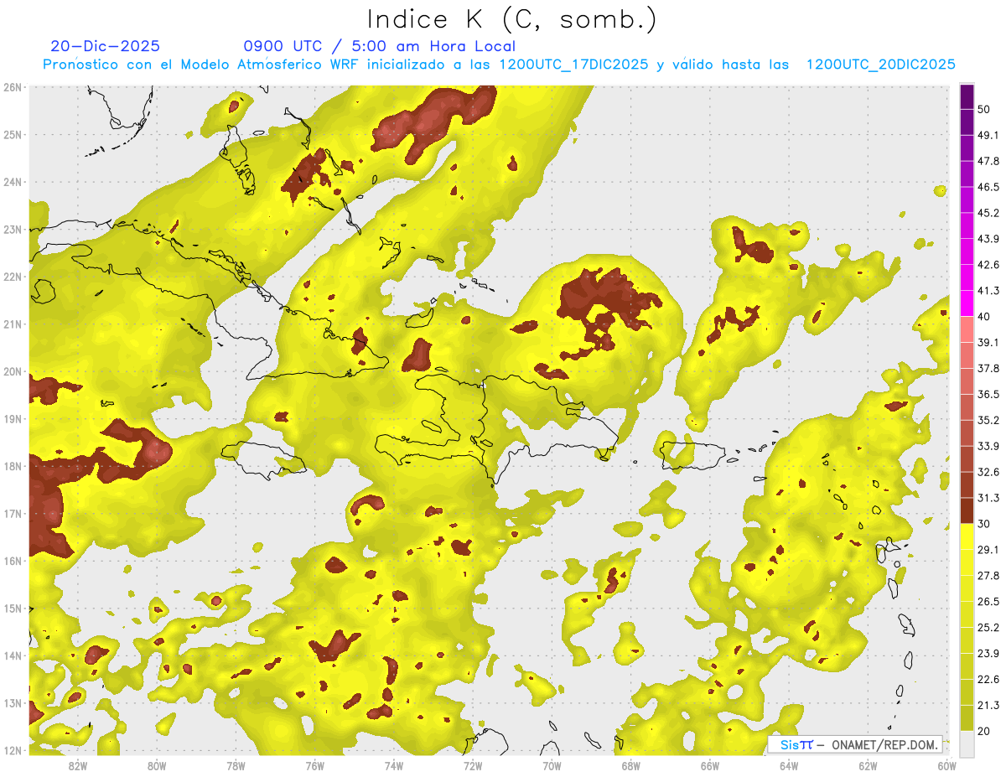The image size is (1006, 777).
Task: Pick the dark brown colorbar segment between 30 and 31.3
Action: (967, 510)
